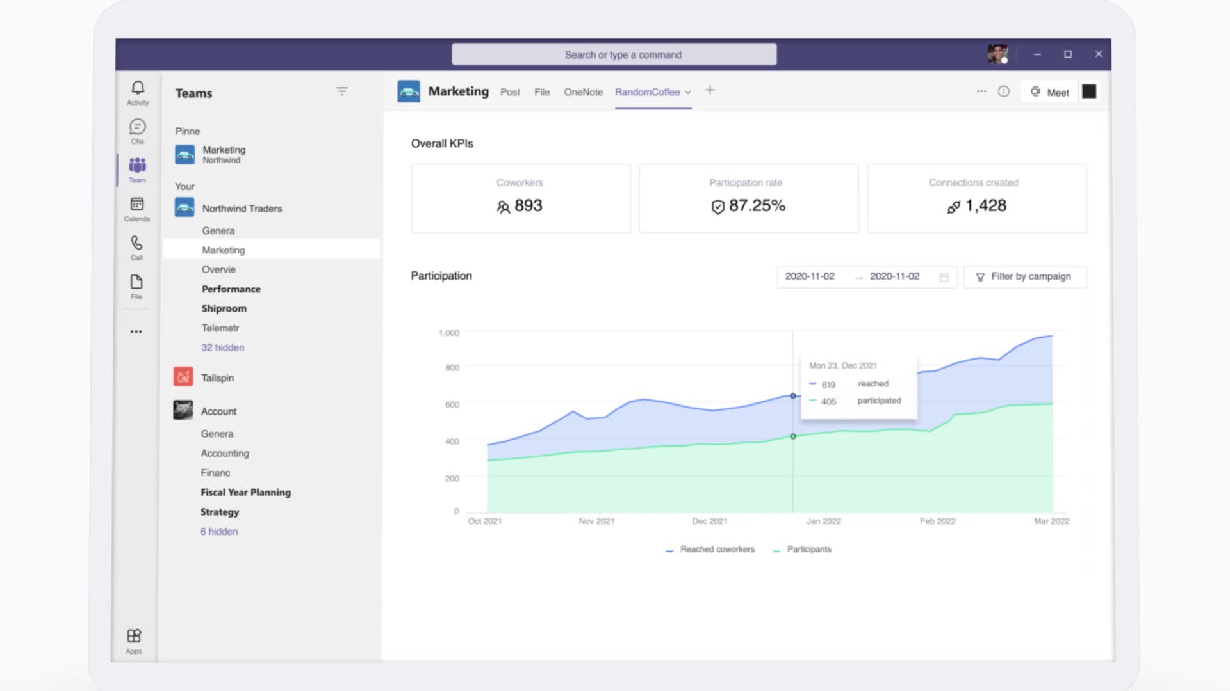Click the black square next to Meet

pyautogui.click(x=1089, y=91)
